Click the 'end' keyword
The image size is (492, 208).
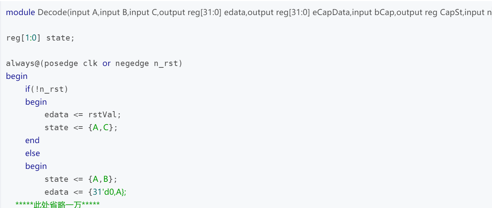point(32,141)
